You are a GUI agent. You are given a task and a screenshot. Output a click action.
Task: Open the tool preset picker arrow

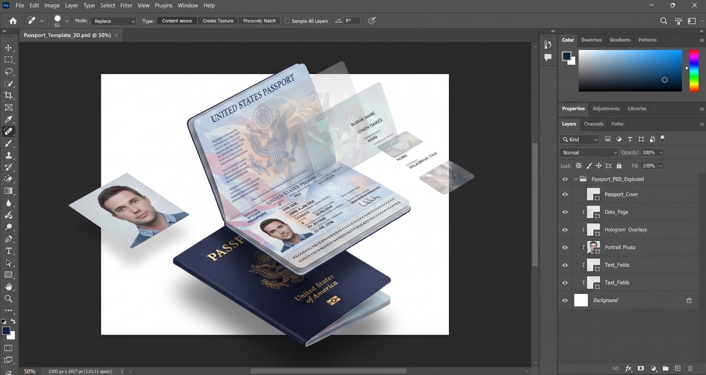(42, 21)
